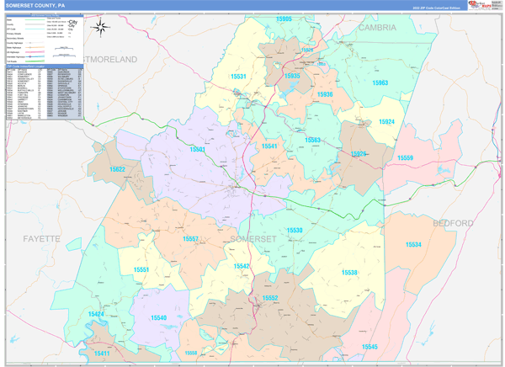Click the ZIP code 15622 label
505x367 pixels.
117,169
